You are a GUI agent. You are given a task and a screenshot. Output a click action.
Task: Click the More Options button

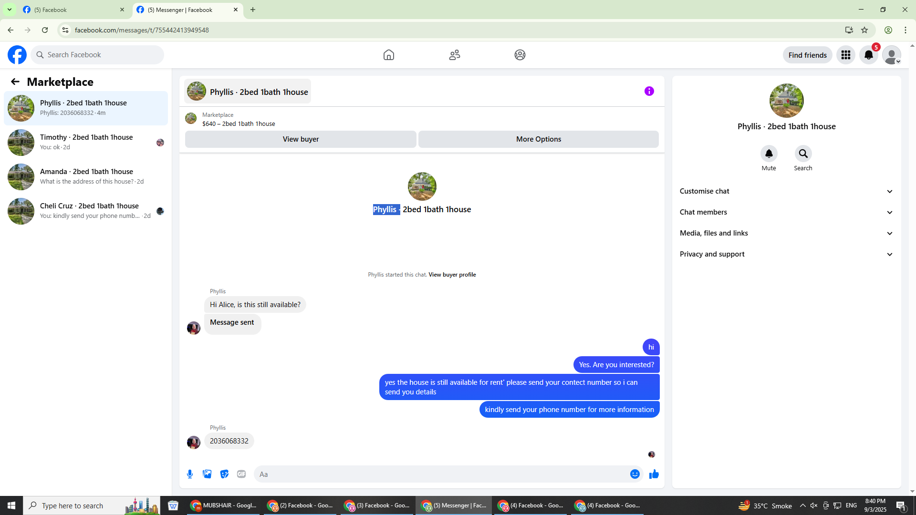point(539,139)
